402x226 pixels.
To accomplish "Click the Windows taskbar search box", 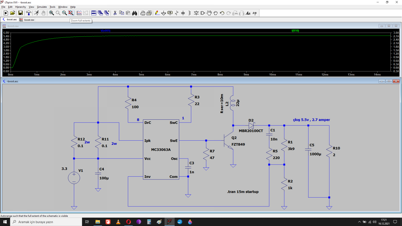I will click(x=46, y=222).
